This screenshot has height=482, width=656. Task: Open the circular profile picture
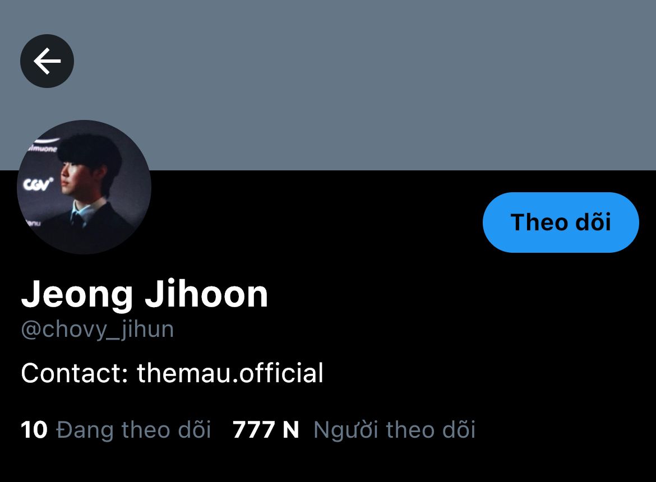[84, 187]
